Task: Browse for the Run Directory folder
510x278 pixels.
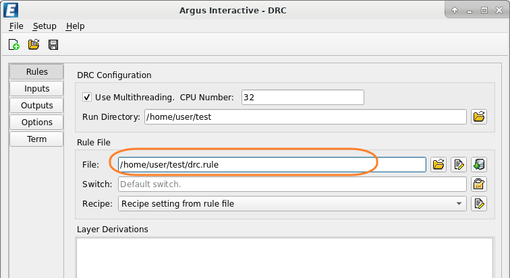Action: pos(479,117)
